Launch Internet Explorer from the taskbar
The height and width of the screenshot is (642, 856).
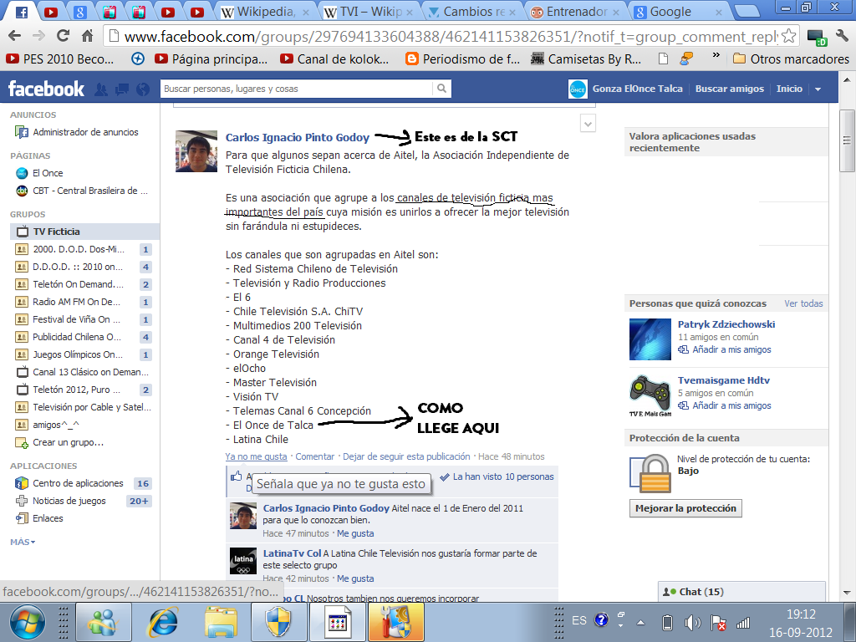click(163, 622)
